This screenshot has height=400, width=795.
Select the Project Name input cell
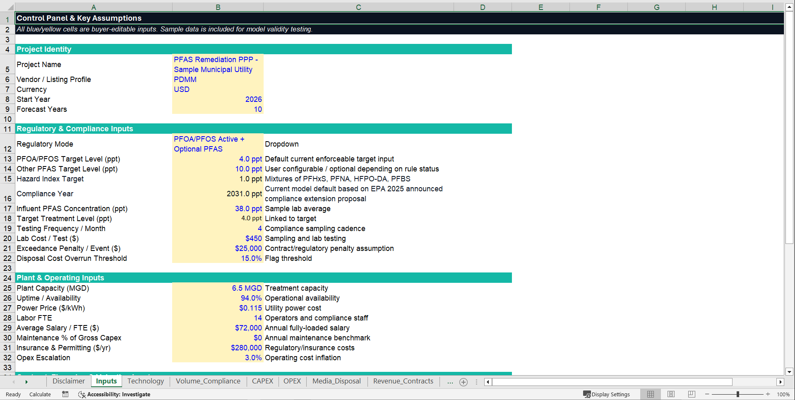pyautogui.click(x=218, y=64)
